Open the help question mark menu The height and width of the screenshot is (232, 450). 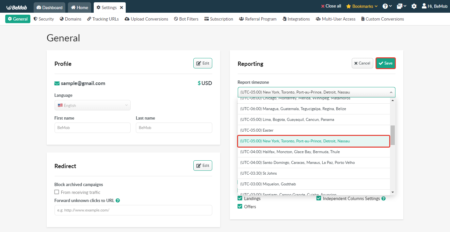coord(385,6)
